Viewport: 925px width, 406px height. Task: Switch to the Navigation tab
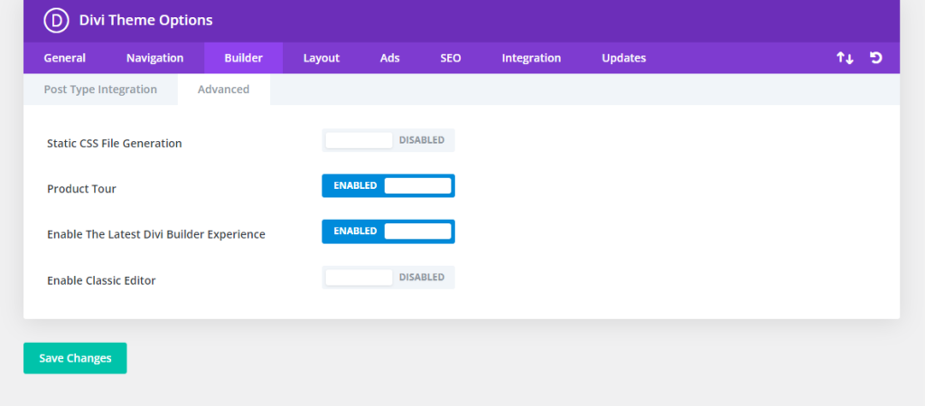click(155, 58)
